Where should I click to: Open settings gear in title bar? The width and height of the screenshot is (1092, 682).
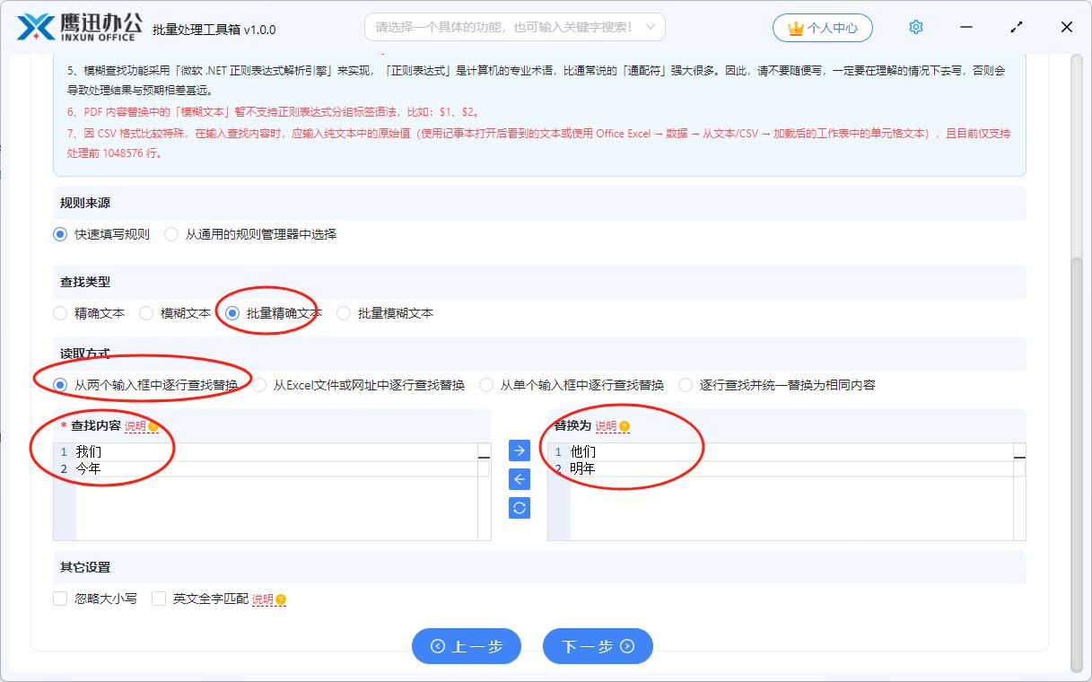(x=915, y=27)
